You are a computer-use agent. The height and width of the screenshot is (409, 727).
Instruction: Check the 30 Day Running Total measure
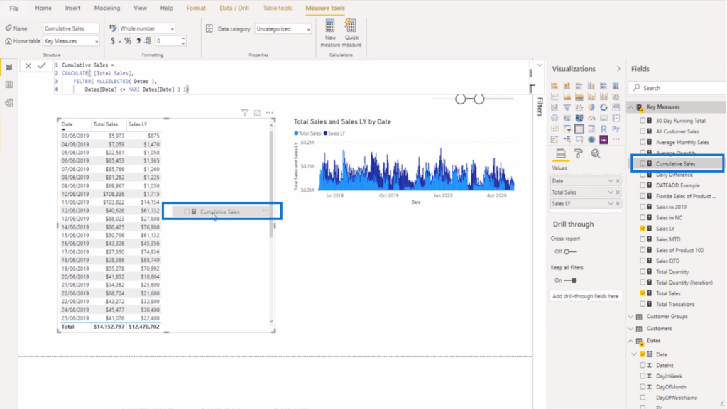point(643,121)
